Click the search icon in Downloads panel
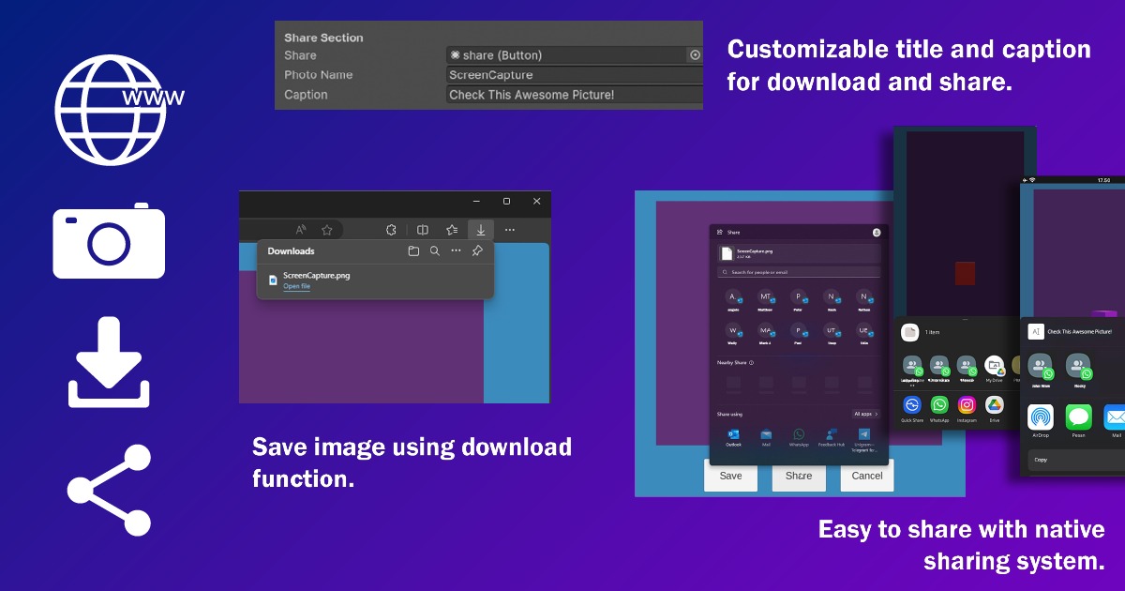This screenshot has height=591, width=1125. (x=435, y=251)
